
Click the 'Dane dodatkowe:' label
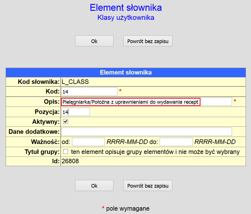(x=34, y=132)
